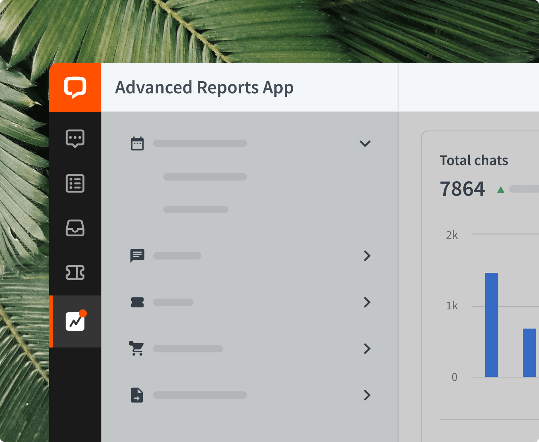Open the Chats sidebar icon
The height and width of the screenshot is (442, 539).
(x=75, y=139)
